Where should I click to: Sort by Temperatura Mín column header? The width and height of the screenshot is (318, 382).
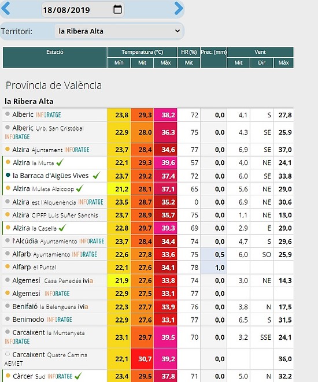pos(119,63)
